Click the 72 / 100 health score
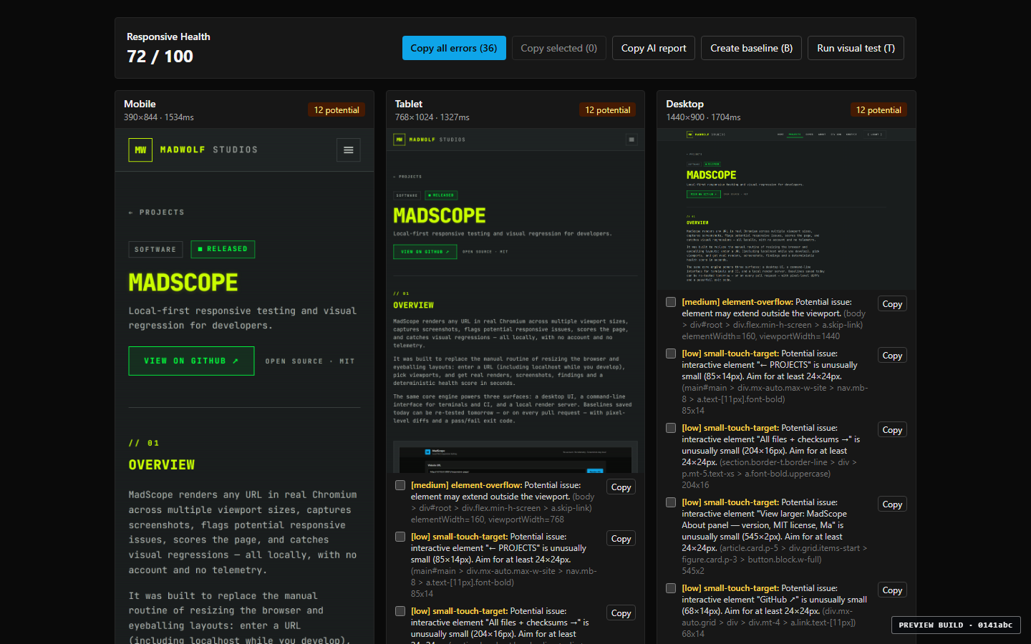1031x644 pixels. point(160,57)
